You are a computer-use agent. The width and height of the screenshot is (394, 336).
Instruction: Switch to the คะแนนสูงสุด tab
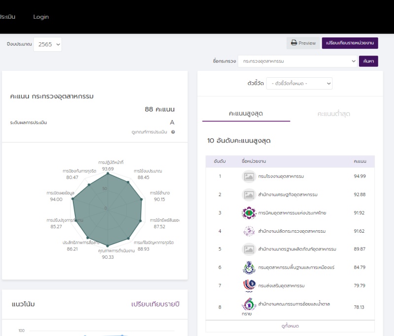(x=246, y=114)
